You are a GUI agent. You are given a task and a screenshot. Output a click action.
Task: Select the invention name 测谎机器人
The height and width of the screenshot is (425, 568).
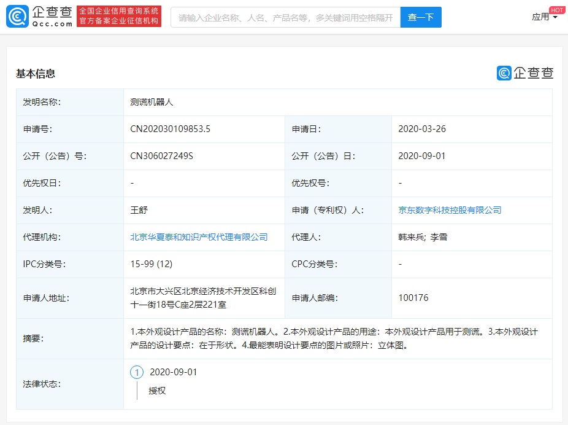(152, 103)
